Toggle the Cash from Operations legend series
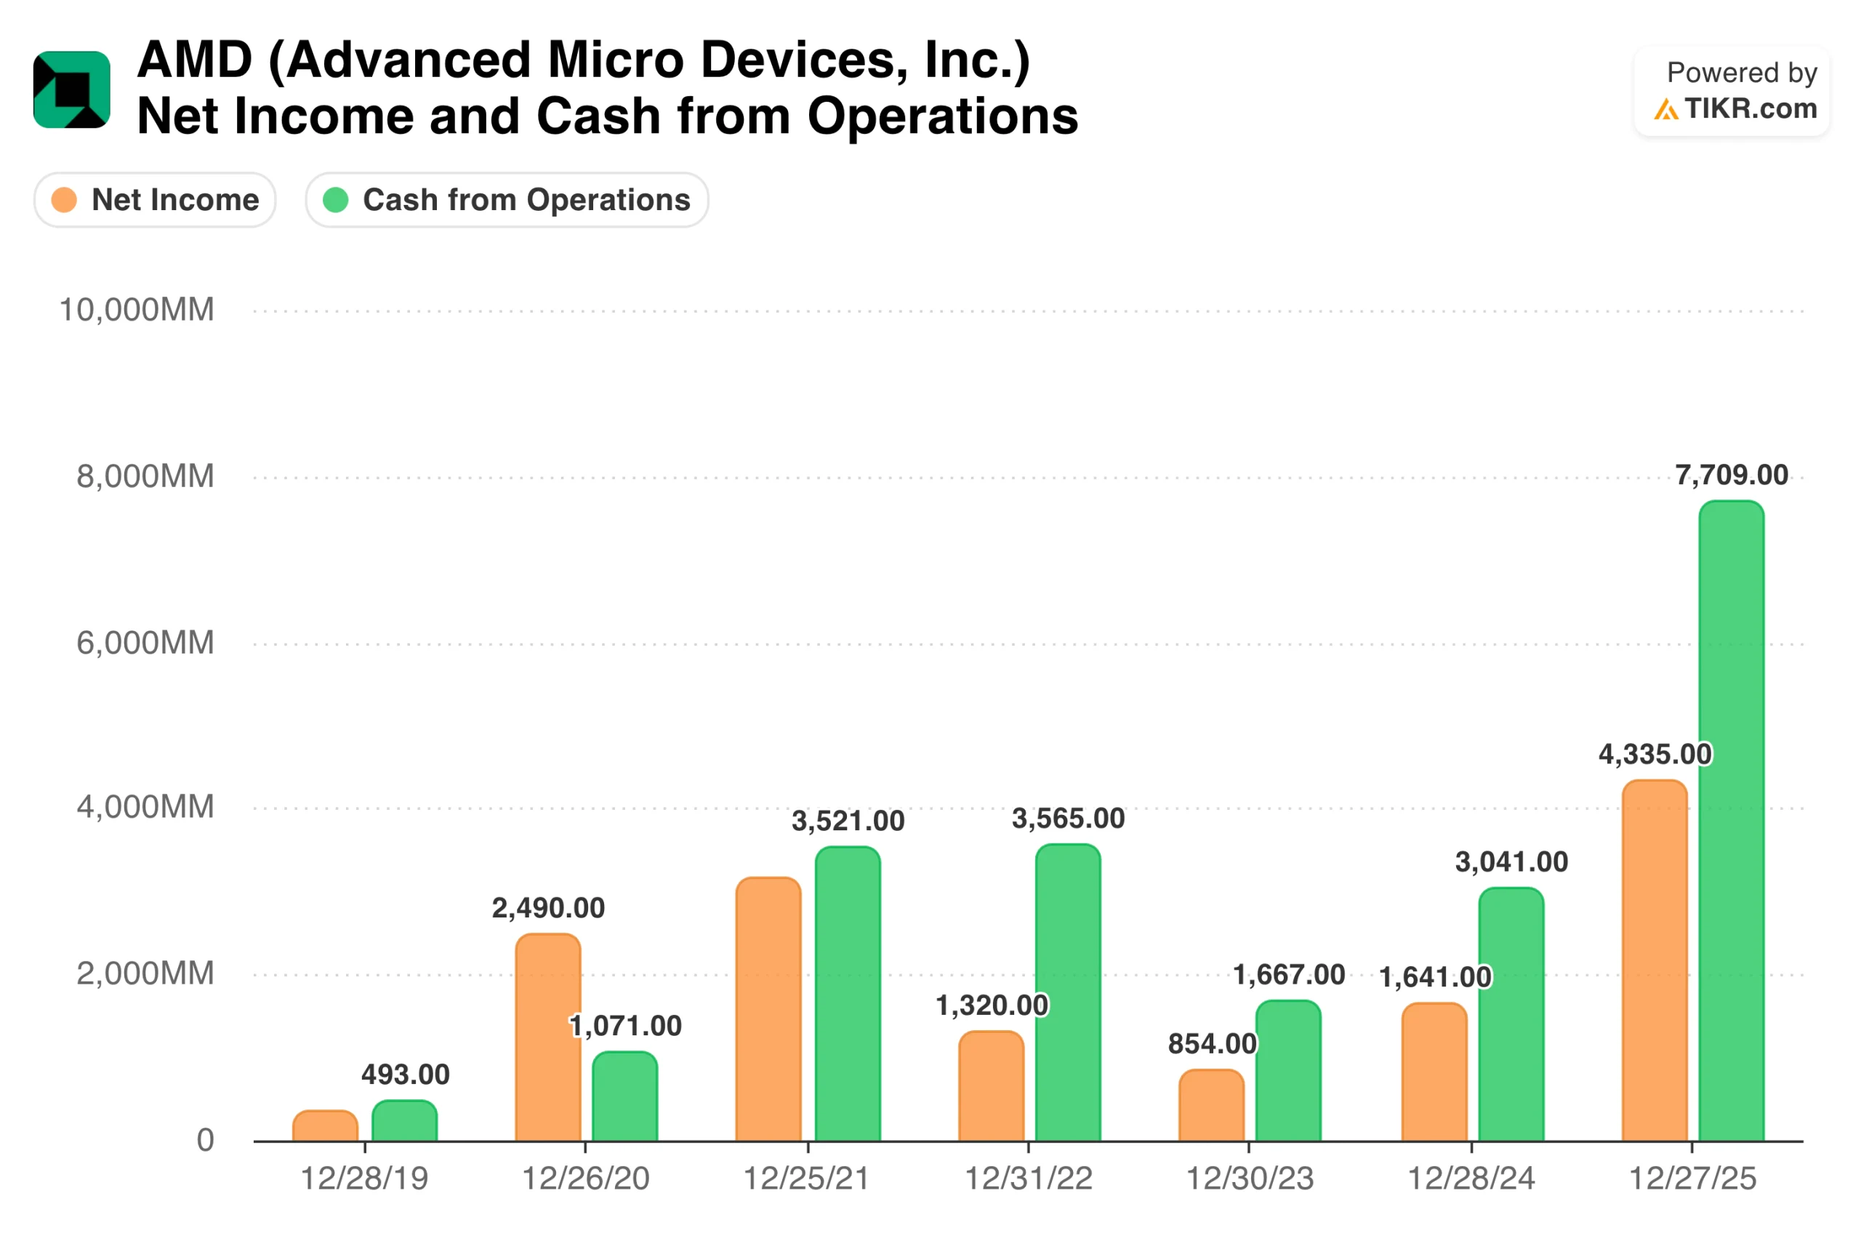This screenshot has width=1861, height=1241. (x=507, y=200)
